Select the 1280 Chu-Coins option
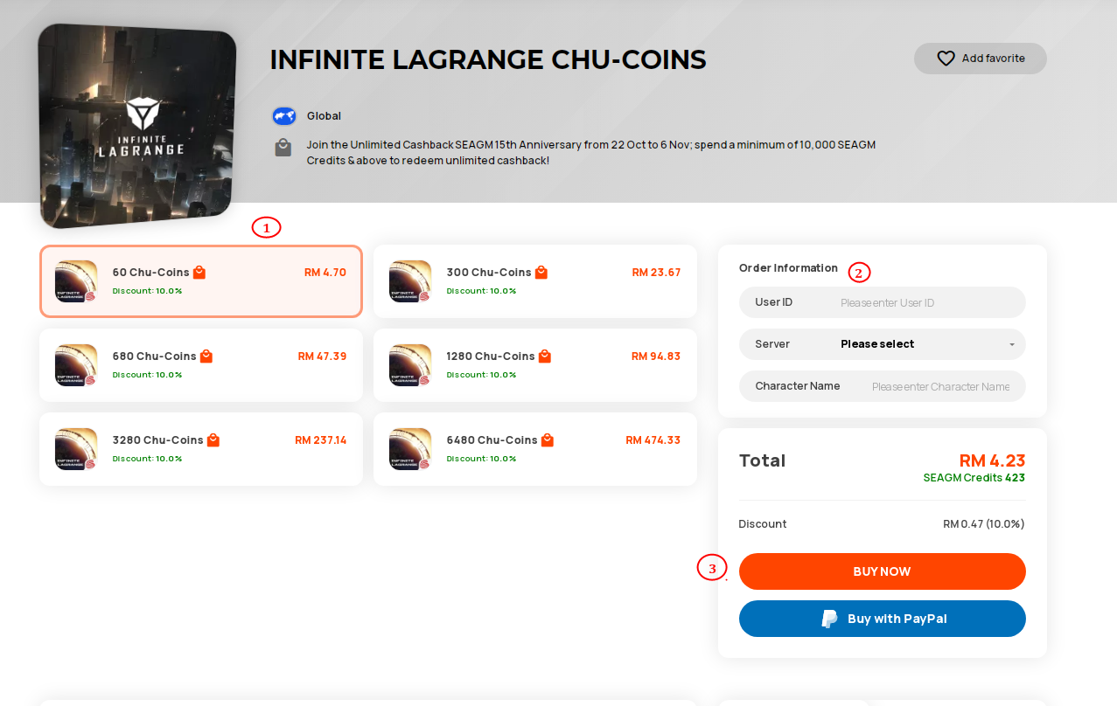Image resolution: width=1117 pixels, height=706 pixels. [x=535, y=365]
